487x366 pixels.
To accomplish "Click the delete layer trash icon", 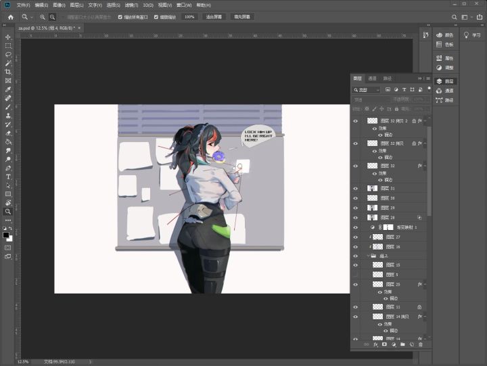I will [420, 344].
